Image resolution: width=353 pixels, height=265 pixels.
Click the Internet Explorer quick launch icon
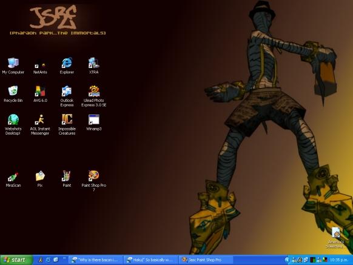48,260
